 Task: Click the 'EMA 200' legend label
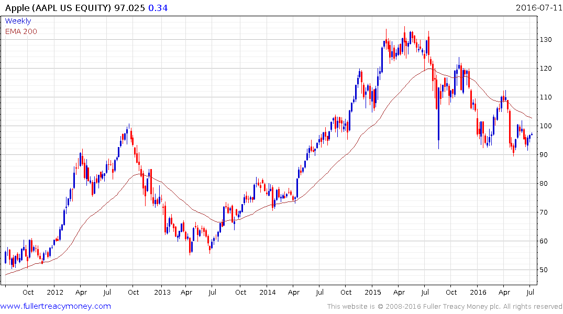pos(21,31)
